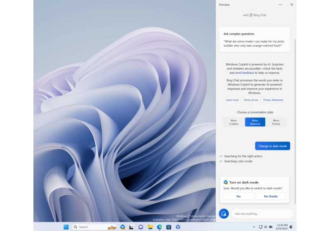Open network status in system tray
Viewport: 330px width, 231px height.
261,227
